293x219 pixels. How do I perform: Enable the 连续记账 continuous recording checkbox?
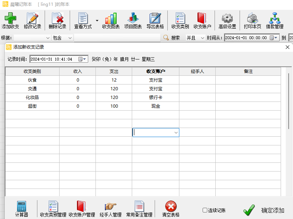(205, 210)
